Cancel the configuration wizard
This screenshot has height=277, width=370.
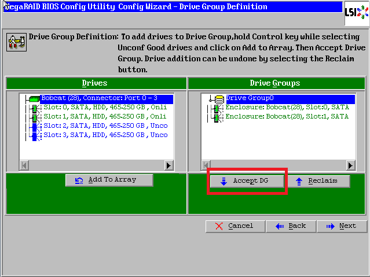click(235, 226)
